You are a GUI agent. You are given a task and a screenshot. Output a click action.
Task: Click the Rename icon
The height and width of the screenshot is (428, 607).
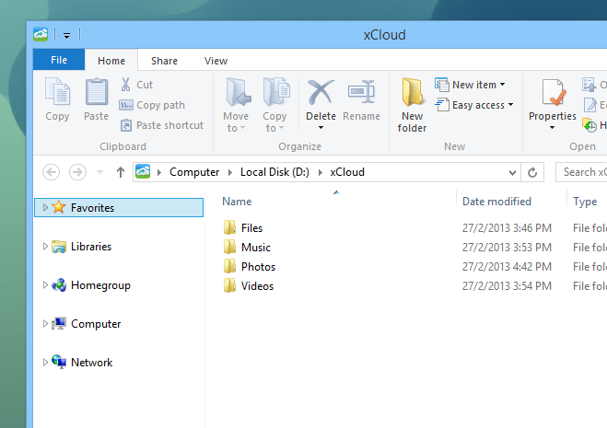coord(362,92)
